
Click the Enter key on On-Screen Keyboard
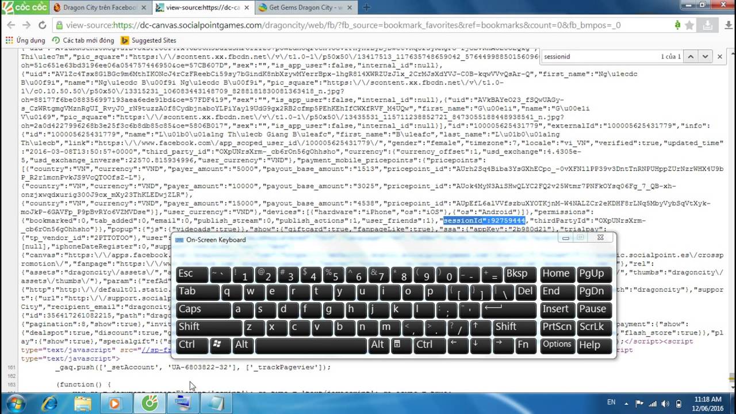[x=509, y=309]
